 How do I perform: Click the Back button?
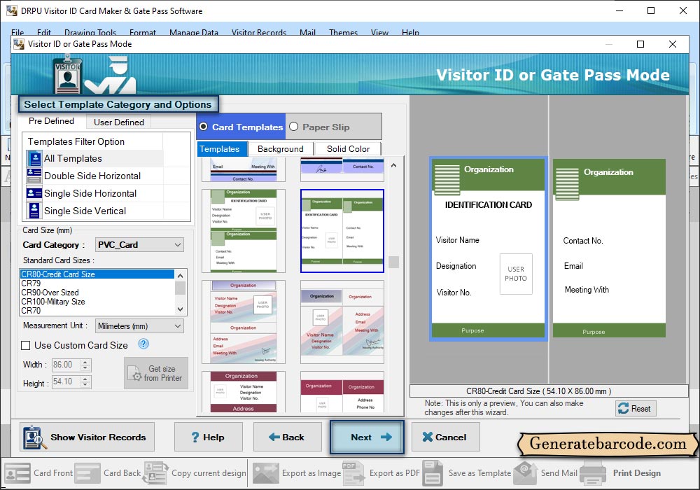(288, 437)
